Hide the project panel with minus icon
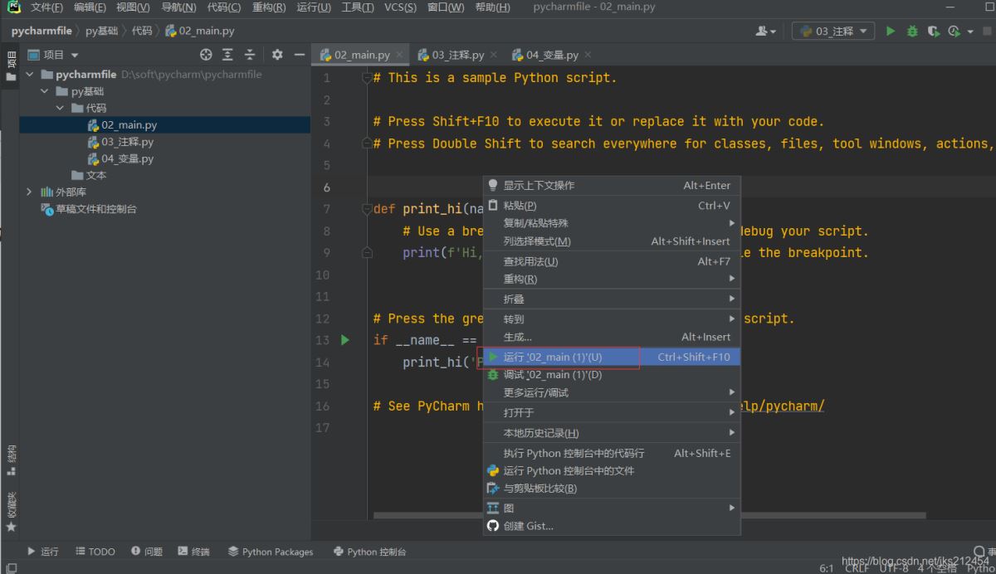 300,55
